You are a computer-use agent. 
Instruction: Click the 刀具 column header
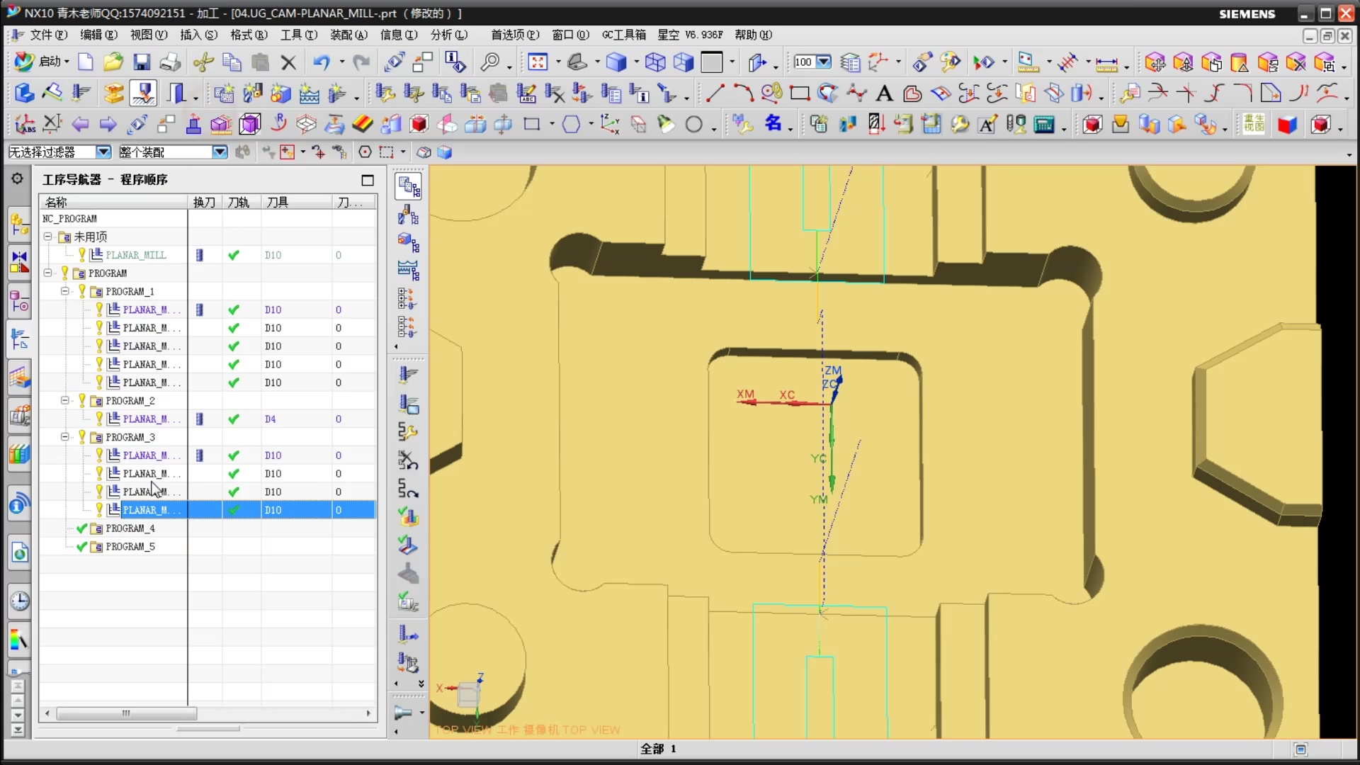point(278,203)
